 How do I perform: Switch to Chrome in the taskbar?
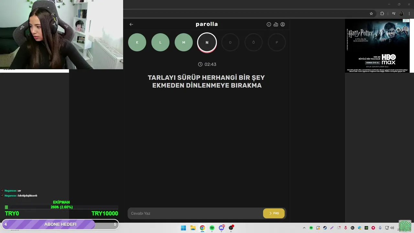coord(202,228)
